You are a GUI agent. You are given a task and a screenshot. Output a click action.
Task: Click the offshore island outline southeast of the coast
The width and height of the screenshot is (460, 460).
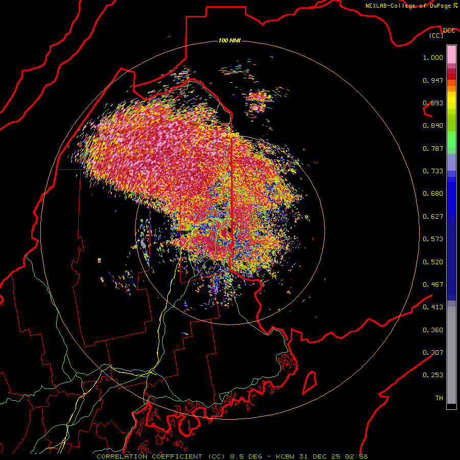coord(310,382)
